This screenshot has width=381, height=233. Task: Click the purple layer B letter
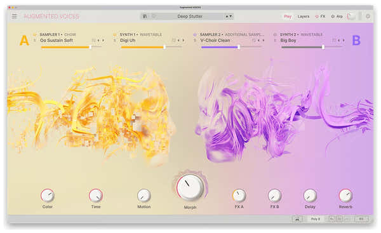click(x=356, y=41)
